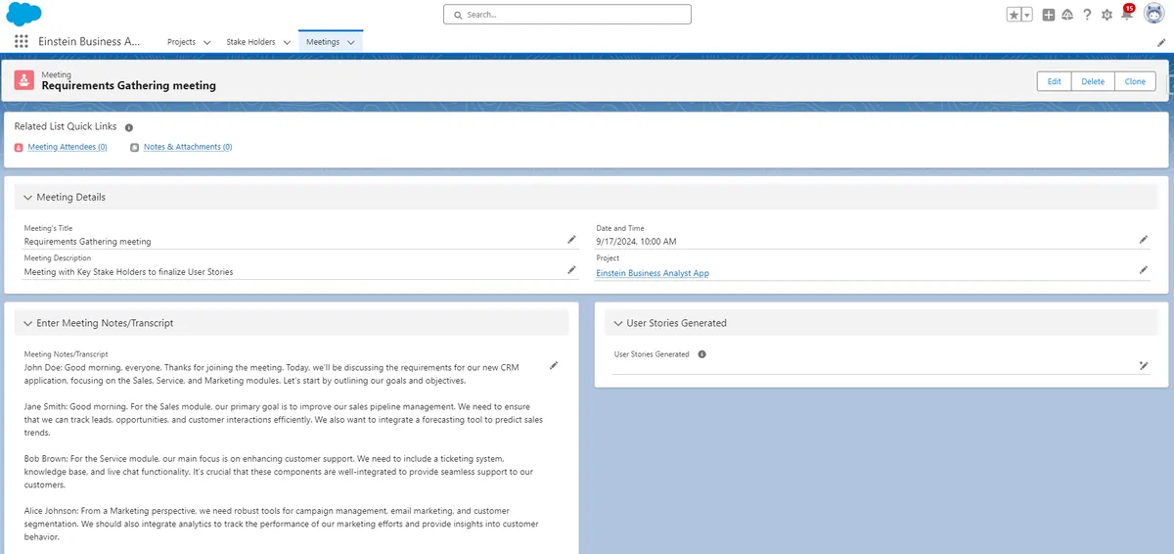Image resolution: width=1174 pixels, height=554 pixels.
Task: Open the App Launcher grid
Action: coord(22,42)
